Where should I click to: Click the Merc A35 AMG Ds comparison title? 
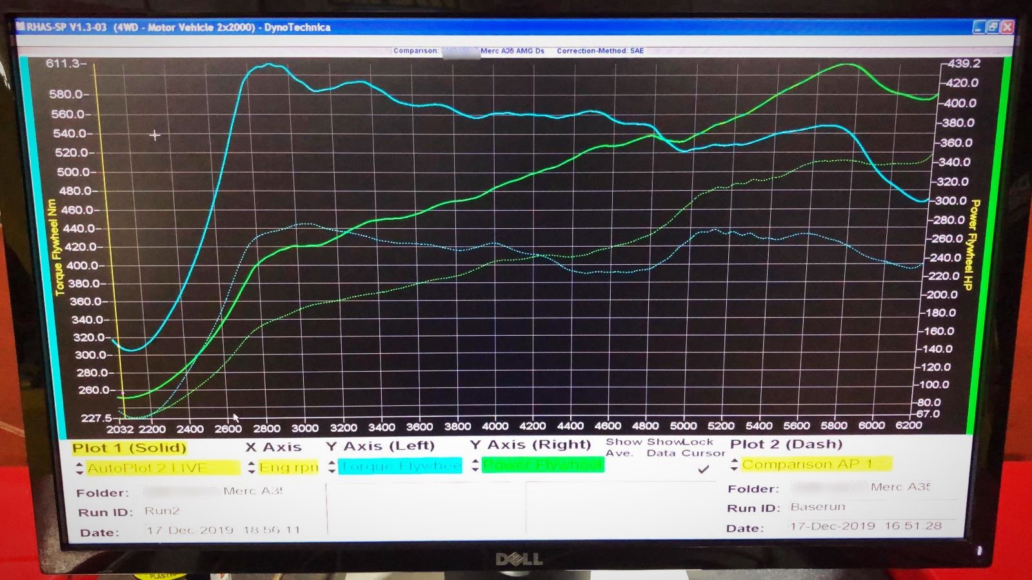512,51
